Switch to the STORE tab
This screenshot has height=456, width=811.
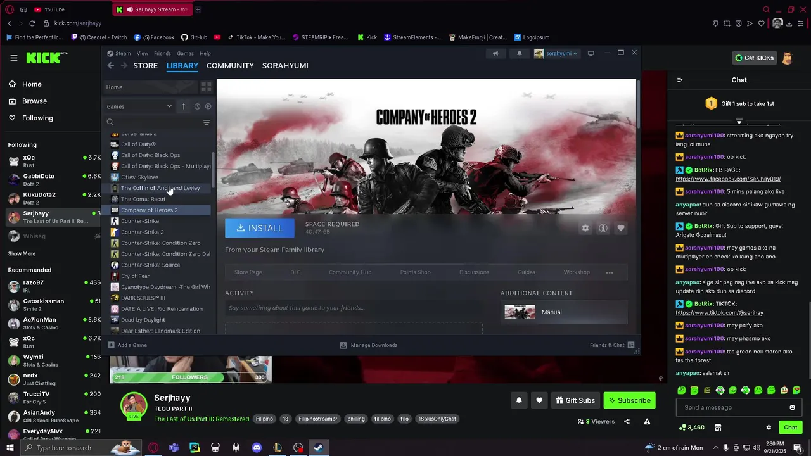tap(145, 66)
